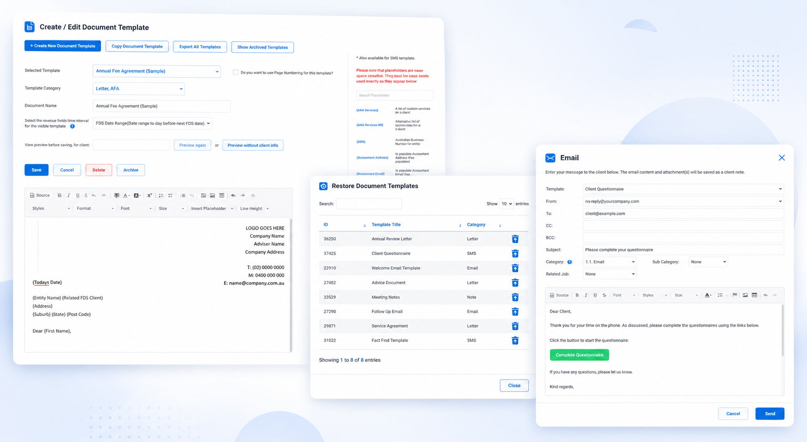The height and width of the screenshot is (442, 807).
Task: Click the flag icon in Email editor
Action: [735, 295]
